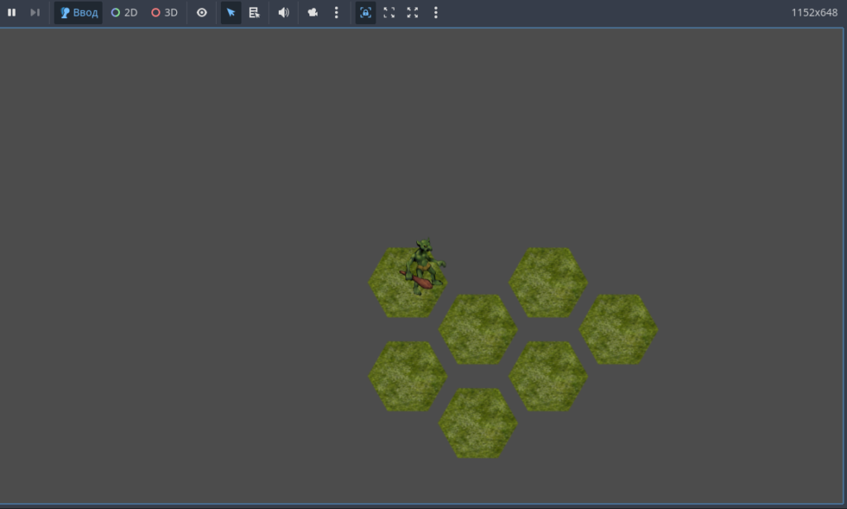The height and width of the screenshot is (509, 847).
Task: Switch node selection to 2D mode
Action: click(x=124, y=12)
